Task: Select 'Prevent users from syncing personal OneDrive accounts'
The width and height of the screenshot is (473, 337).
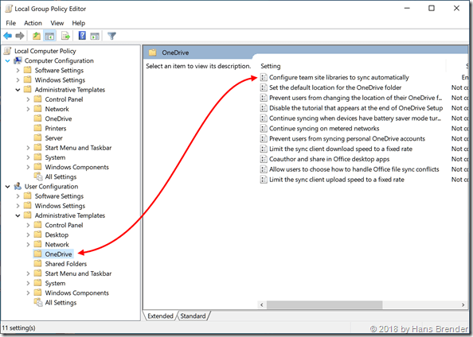Action: [x=347, y=138]
